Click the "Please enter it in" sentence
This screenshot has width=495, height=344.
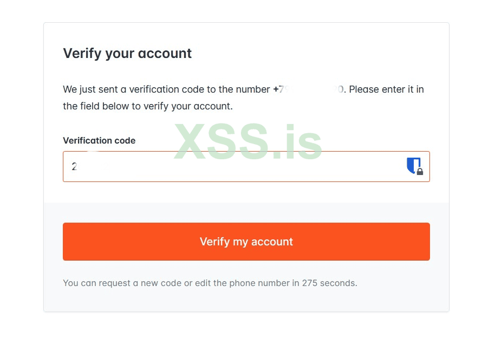386,89
